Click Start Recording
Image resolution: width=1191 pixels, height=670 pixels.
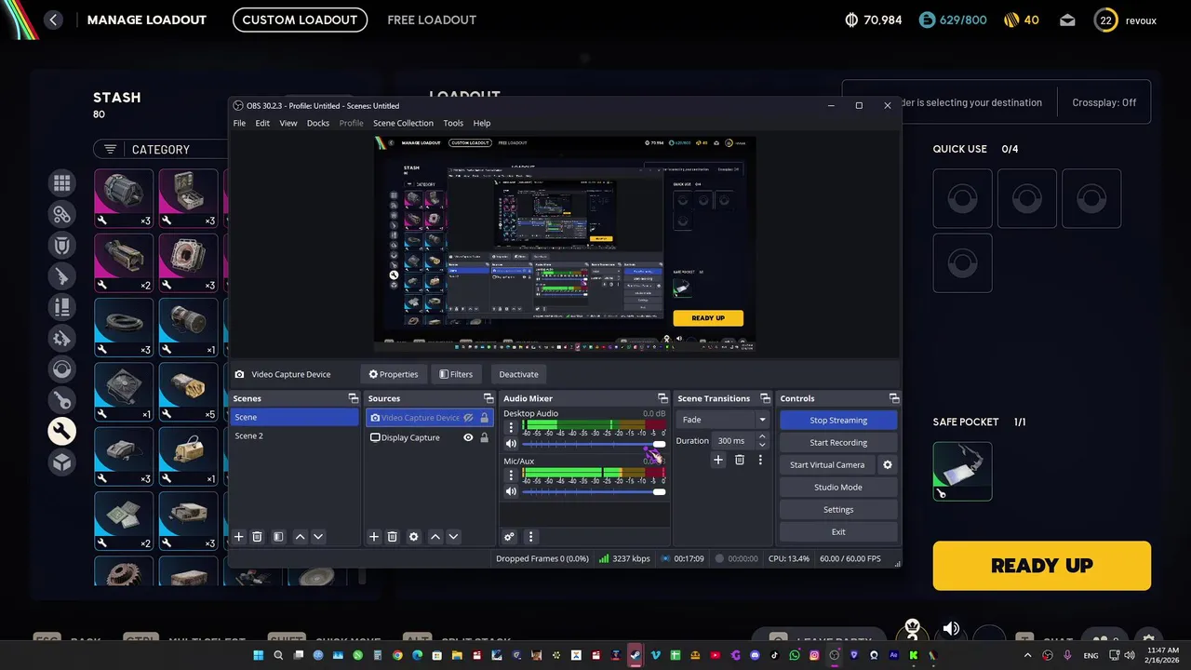click(838, 443)
